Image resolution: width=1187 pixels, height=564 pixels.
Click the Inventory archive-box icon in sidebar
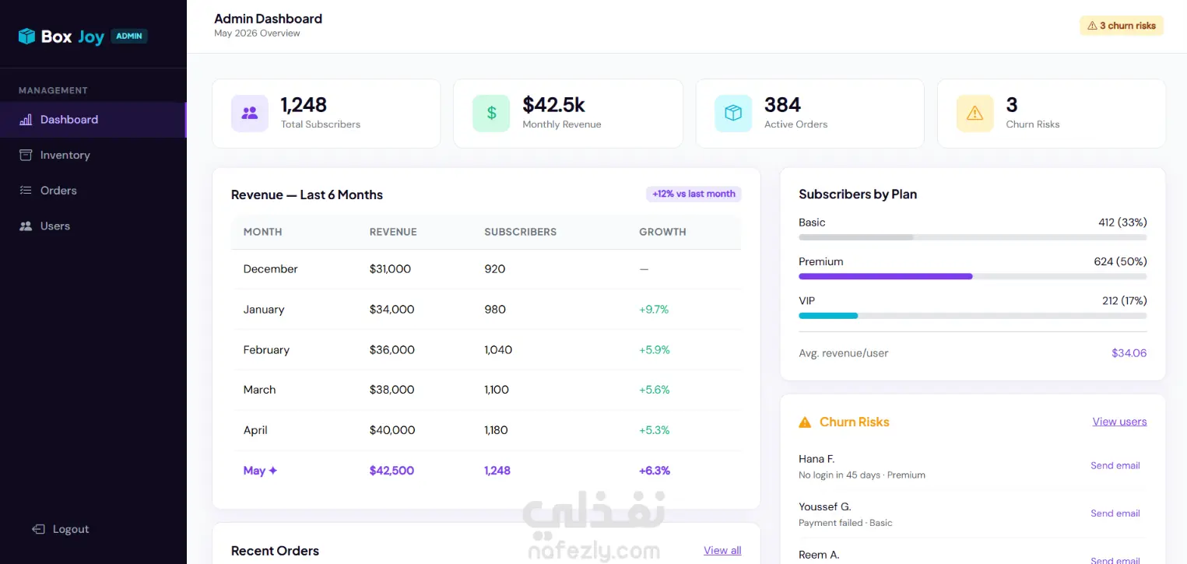[26, 155]
